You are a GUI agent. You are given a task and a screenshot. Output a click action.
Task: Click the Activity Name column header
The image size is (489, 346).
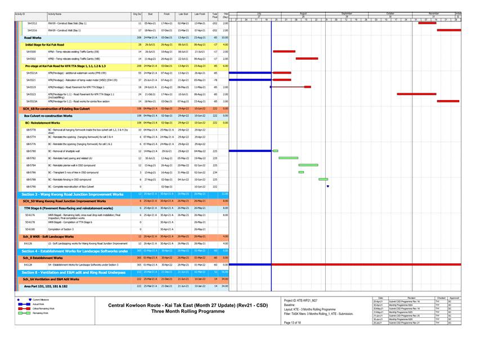click(x=55, y=14)
